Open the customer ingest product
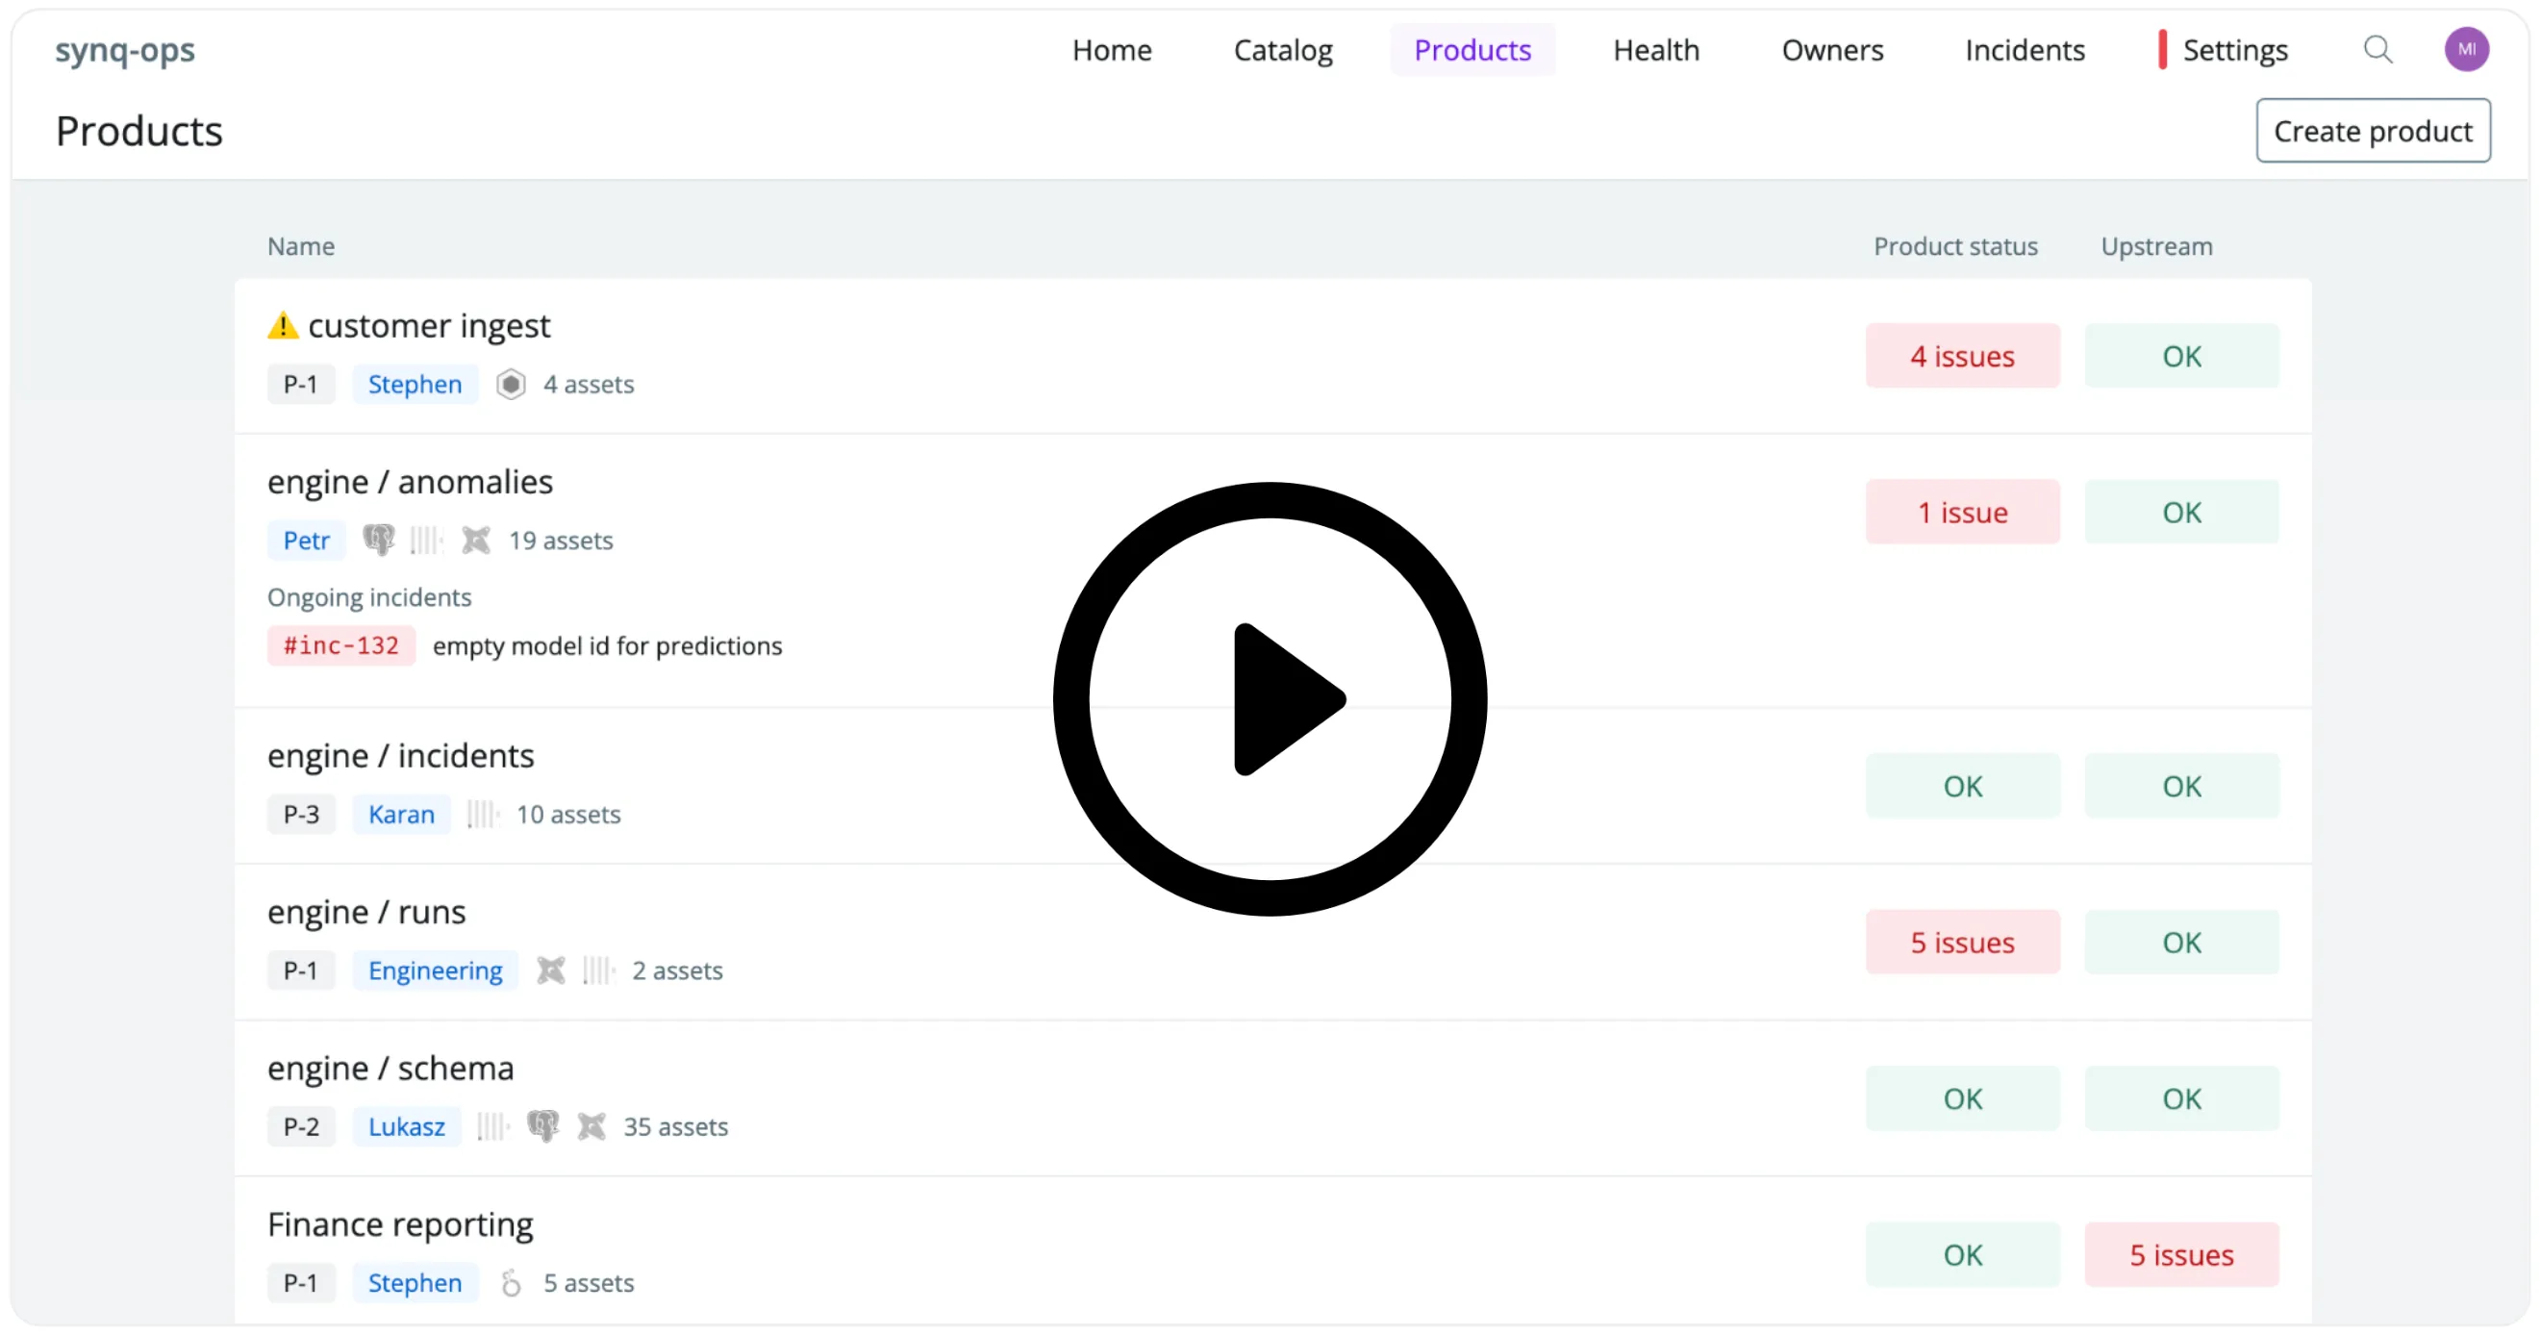Viewport: 2541px width, 1335px height. pyautogui.click(x=429, y=326)
